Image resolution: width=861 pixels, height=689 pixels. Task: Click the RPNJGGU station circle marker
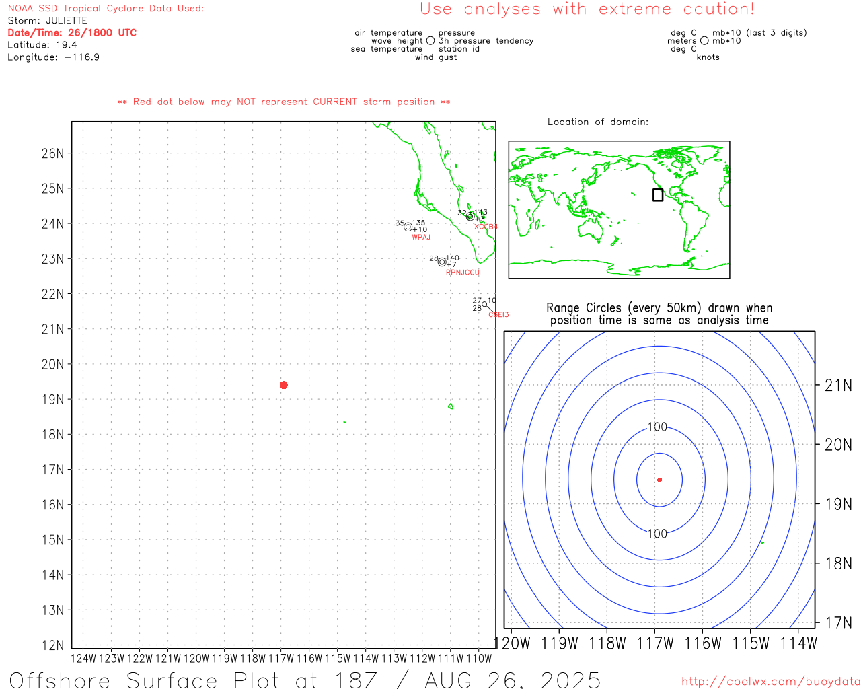point(442,262)
